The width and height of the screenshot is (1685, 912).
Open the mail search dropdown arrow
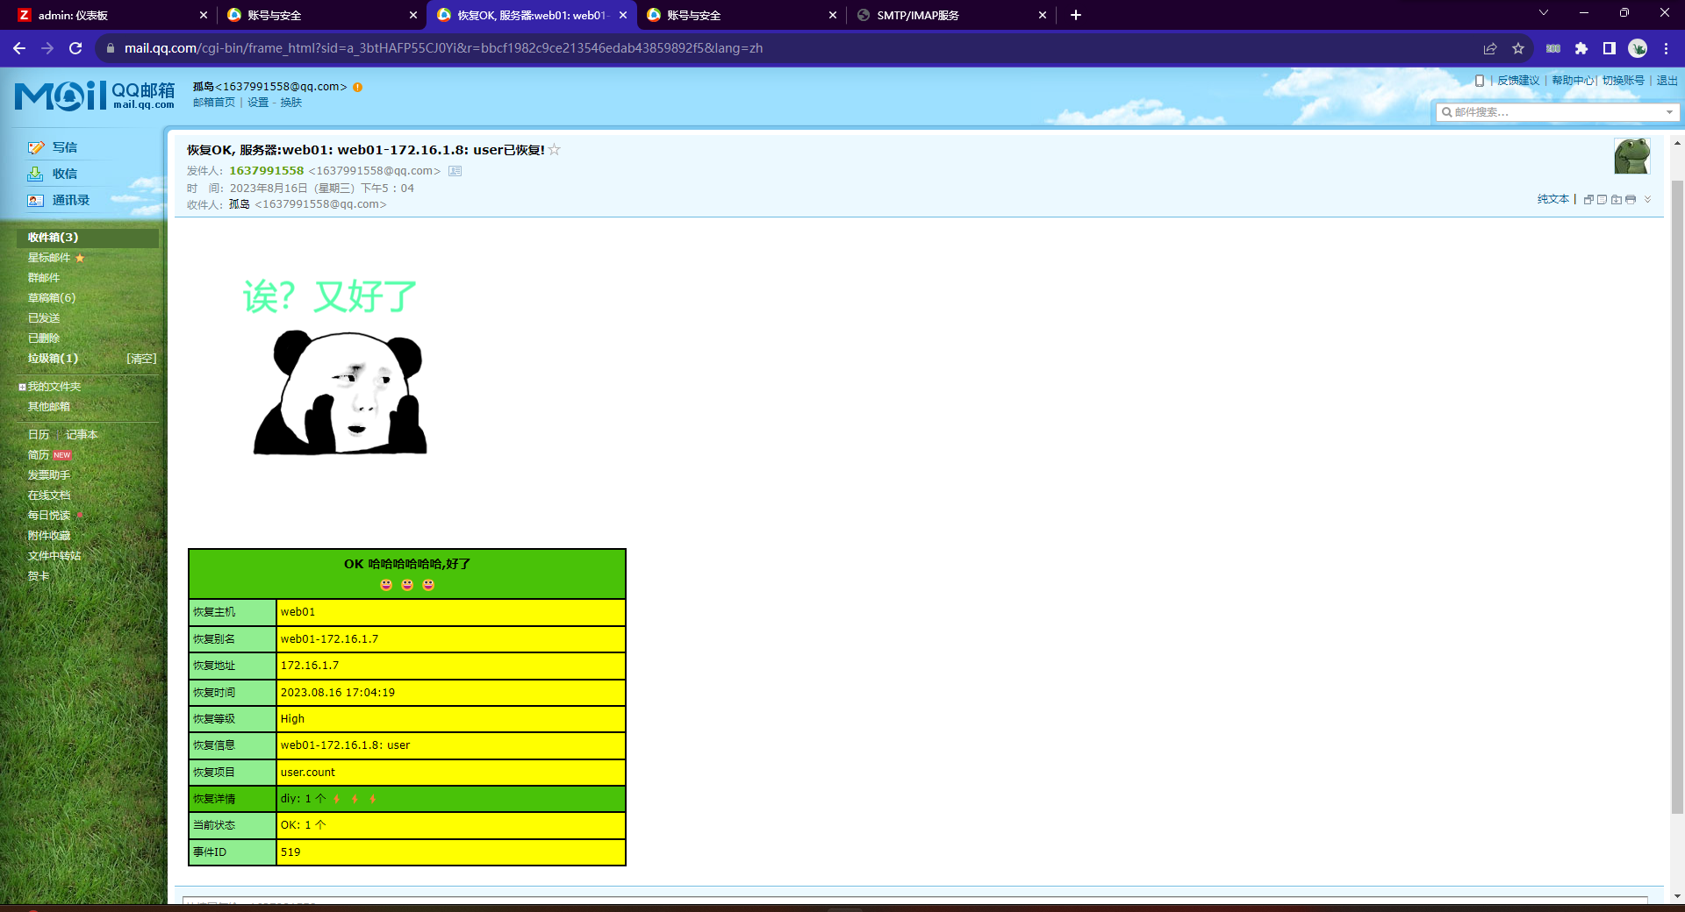(x=1669, y=112)
